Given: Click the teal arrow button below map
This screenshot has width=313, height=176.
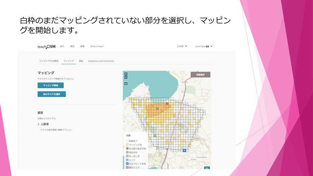Looking at the screenshot, I should click(x=207, y=167).
